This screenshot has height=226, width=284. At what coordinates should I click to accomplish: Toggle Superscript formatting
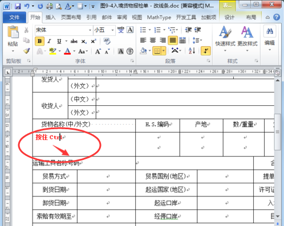94,41
